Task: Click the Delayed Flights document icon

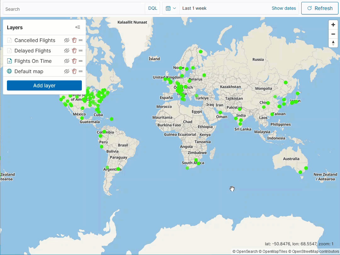Action: [9, 51]
